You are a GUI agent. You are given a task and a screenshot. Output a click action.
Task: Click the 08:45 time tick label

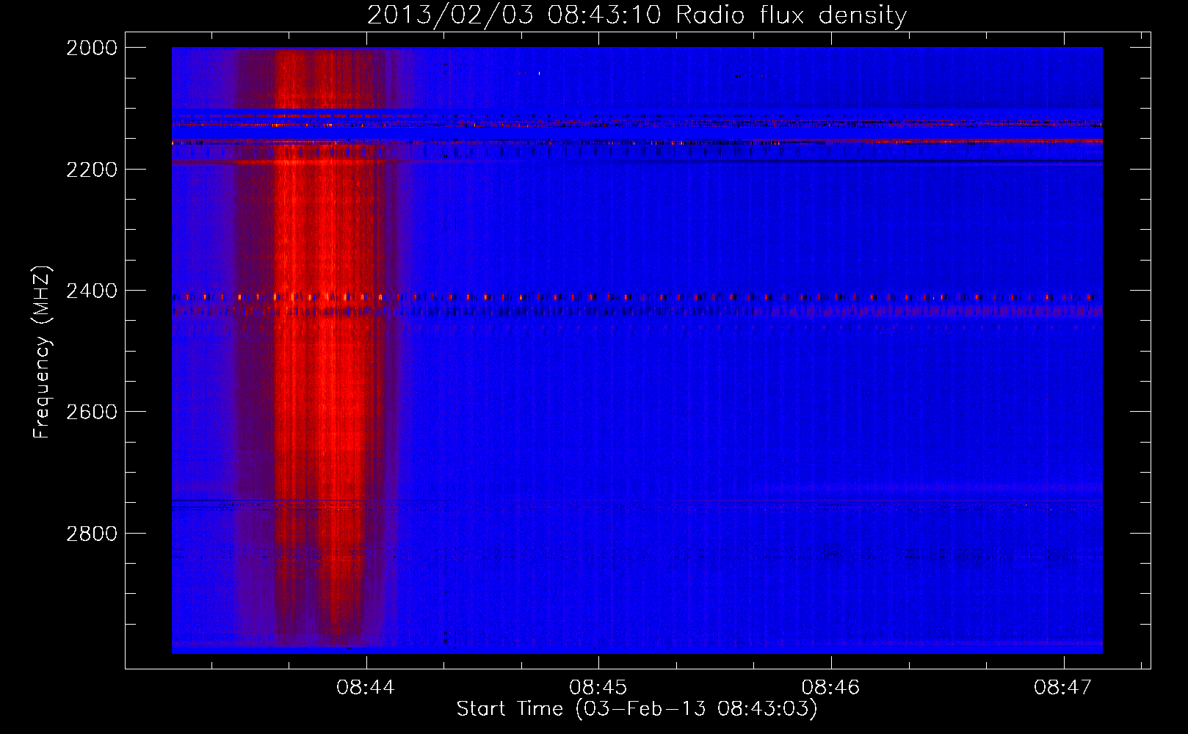598,688
